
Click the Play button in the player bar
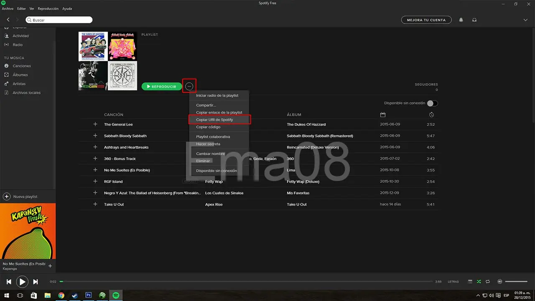pyautogui.click(x=22, y=282)
